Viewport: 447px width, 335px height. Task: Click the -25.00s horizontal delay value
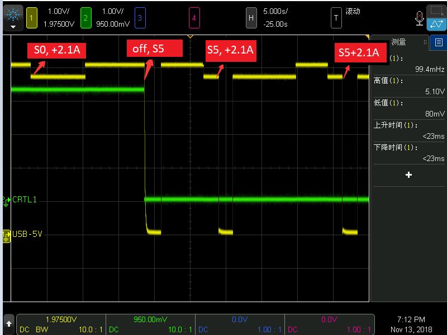[x=275, y=24]
